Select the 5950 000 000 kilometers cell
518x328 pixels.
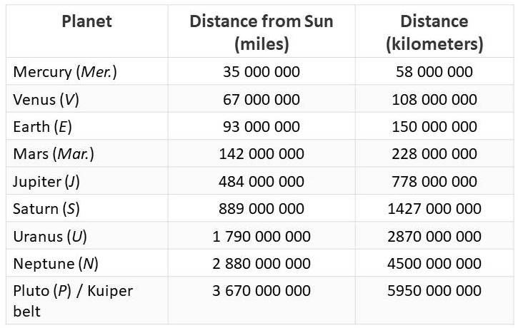click(x=434, y=291)
